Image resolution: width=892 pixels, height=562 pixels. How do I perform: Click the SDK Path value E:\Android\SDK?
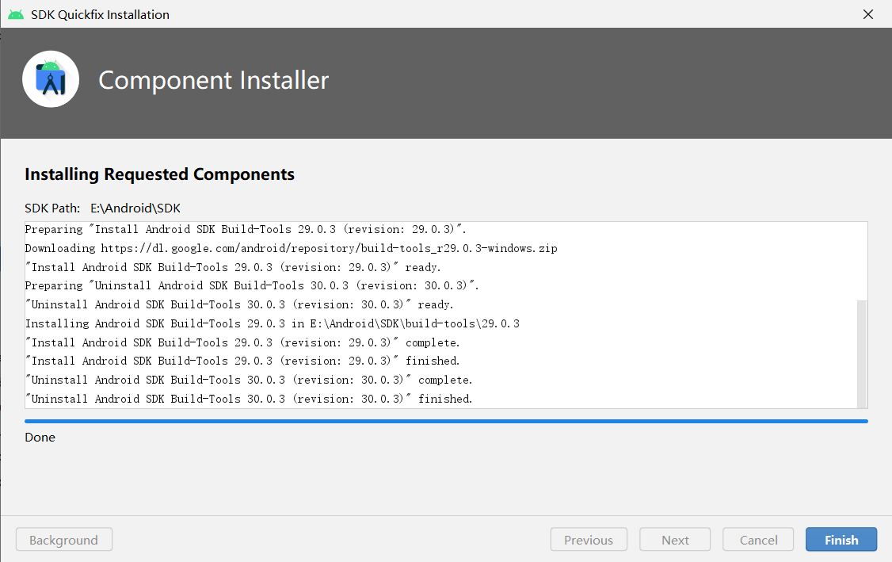[135, 207]
